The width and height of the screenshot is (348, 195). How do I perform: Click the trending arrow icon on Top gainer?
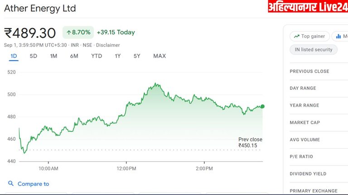[297, 37]
